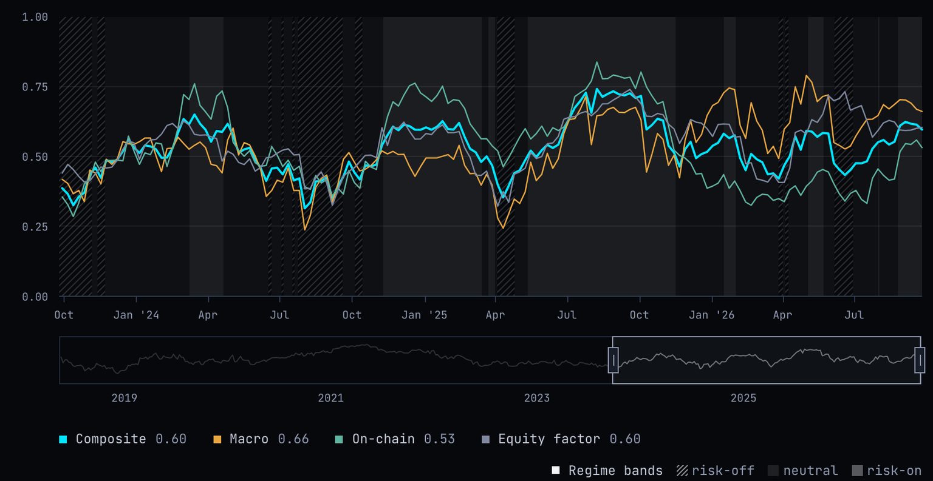The width and height of the screenshot is (933, 481).
Task: Click the orange Macro color swatch
Action: (217, 439)
